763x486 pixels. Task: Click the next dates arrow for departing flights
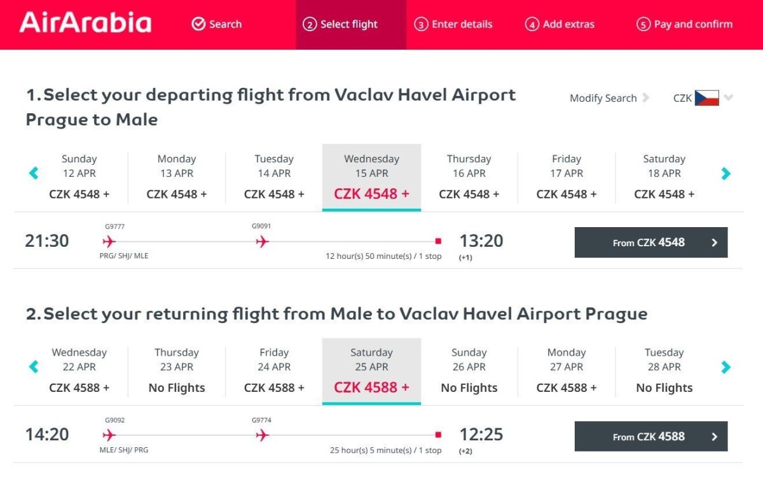pos(725,173)
